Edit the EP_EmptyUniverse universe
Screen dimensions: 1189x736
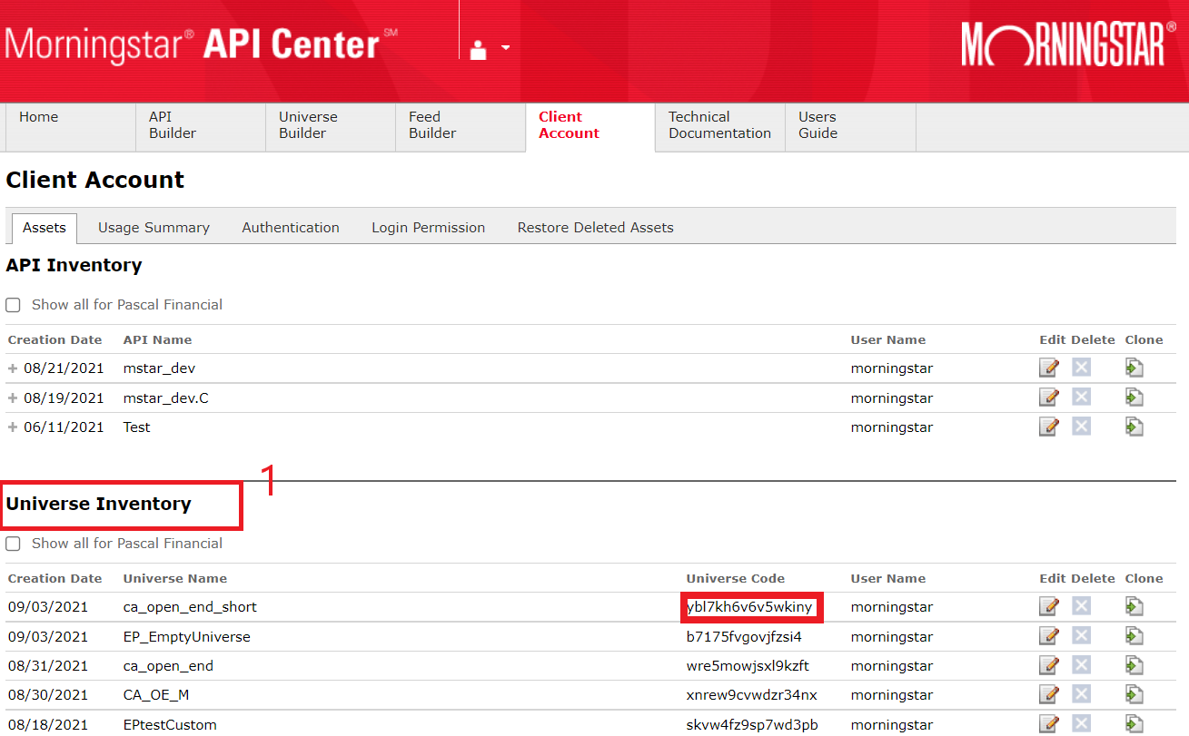1048,636
